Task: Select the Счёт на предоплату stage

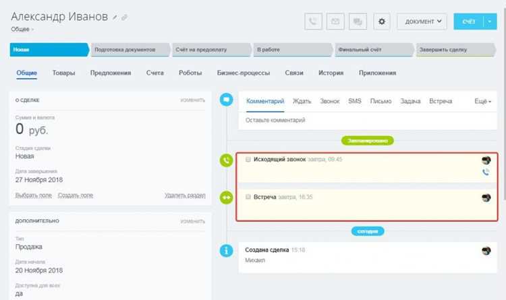Action: pyautogui.click(x=212, y=50)
